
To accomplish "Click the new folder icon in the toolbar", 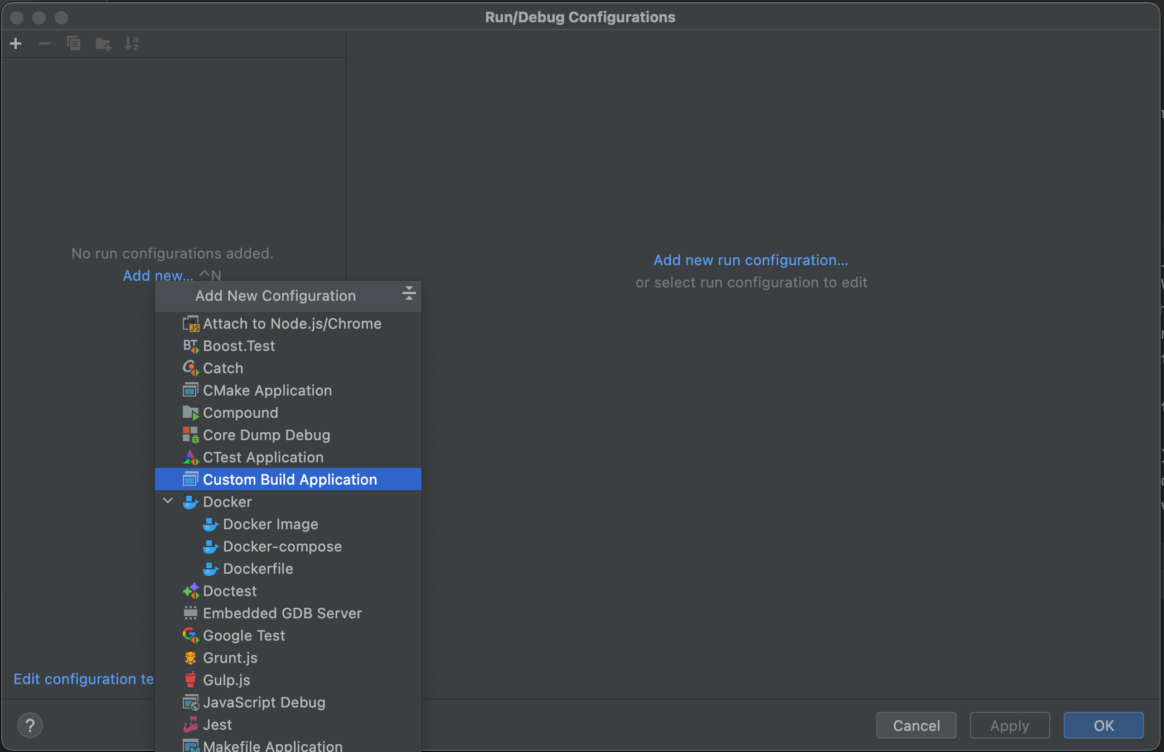I will point(103,43).
